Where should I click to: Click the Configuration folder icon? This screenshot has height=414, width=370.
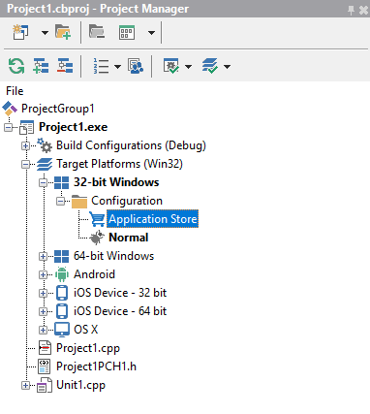point(79,202)
